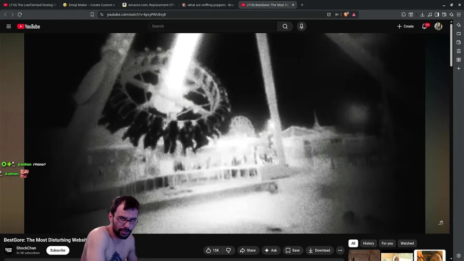Open the Brave main hamburger menu

click(x=459, y=14)
